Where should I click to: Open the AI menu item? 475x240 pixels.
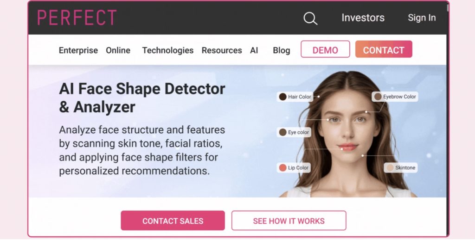(x=254, y=50)
